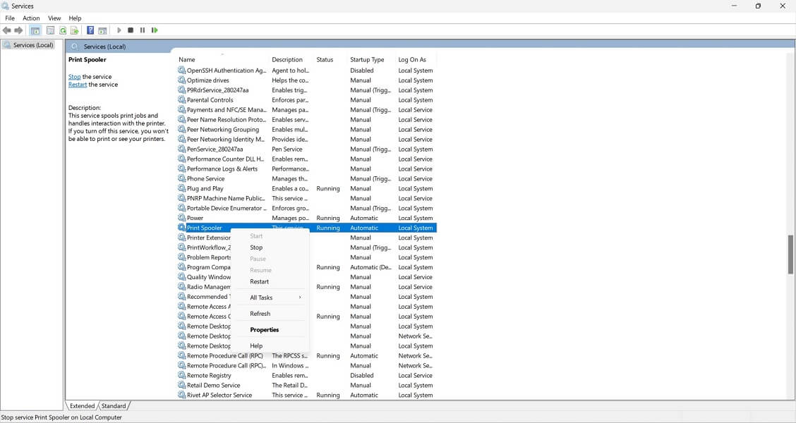Open the Action menu
Viewport: 796px width, 423px height.
coord(30,18)
